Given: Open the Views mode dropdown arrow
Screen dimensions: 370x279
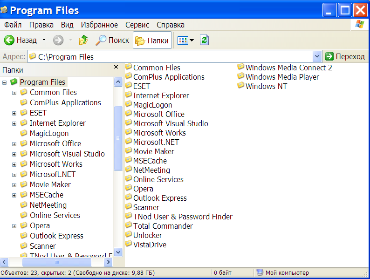Looking at the screenshot, I should [192, 41].
